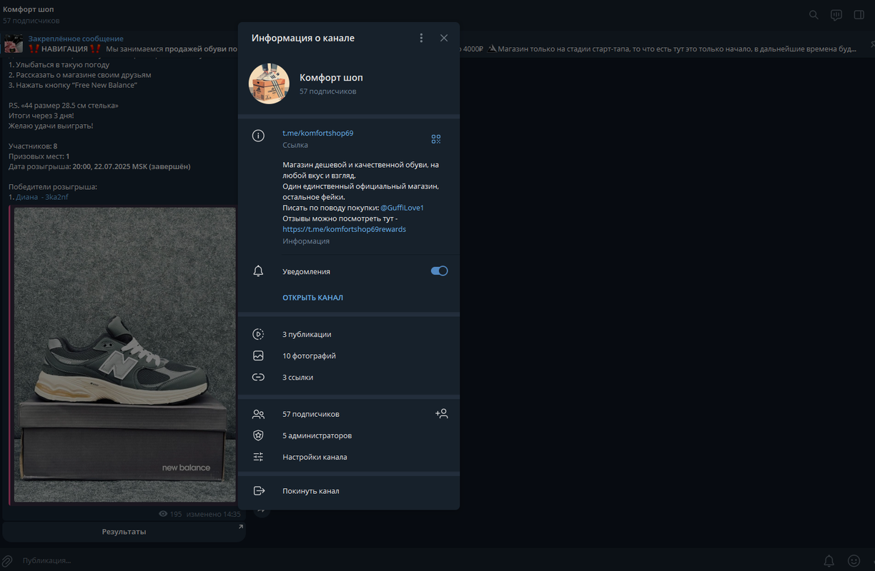Toggle the Уведомления notifications switch
The height and width of the screenshot is (571, 875).
(x=439, y=271)
